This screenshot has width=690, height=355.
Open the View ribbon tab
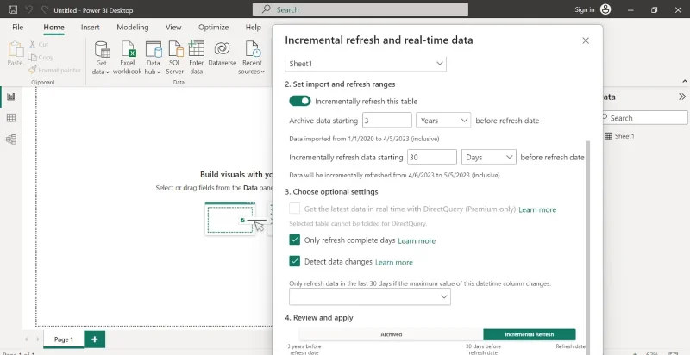(173, 28)
